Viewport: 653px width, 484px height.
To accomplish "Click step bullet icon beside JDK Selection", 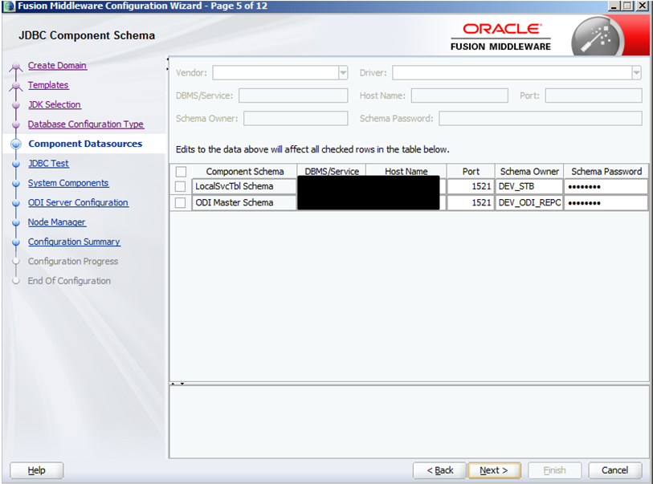I will [15, 105].
